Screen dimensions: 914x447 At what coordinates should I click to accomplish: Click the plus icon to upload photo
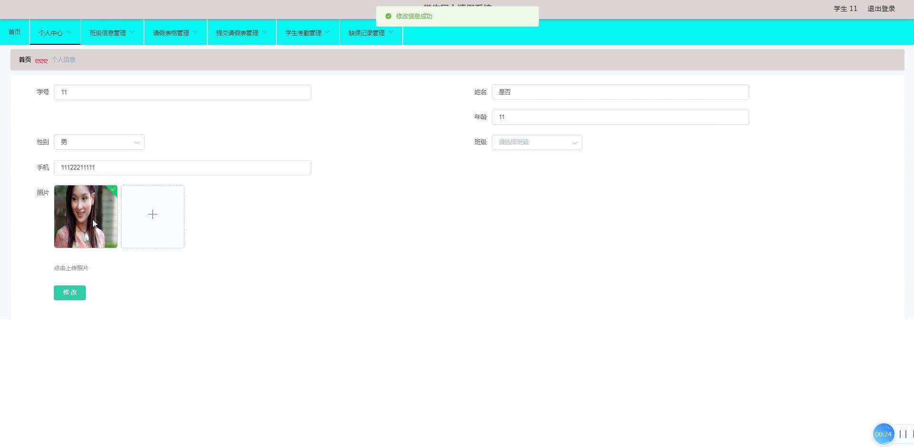[x=152, y=215]
